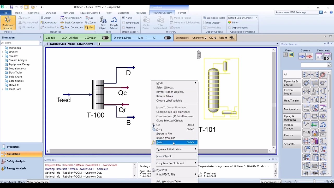The height and width of the screenshot is (188, 334).
Task: Open the Dynamic Initialization submenu
Action: pyautogui.click(x=174, y=149)
